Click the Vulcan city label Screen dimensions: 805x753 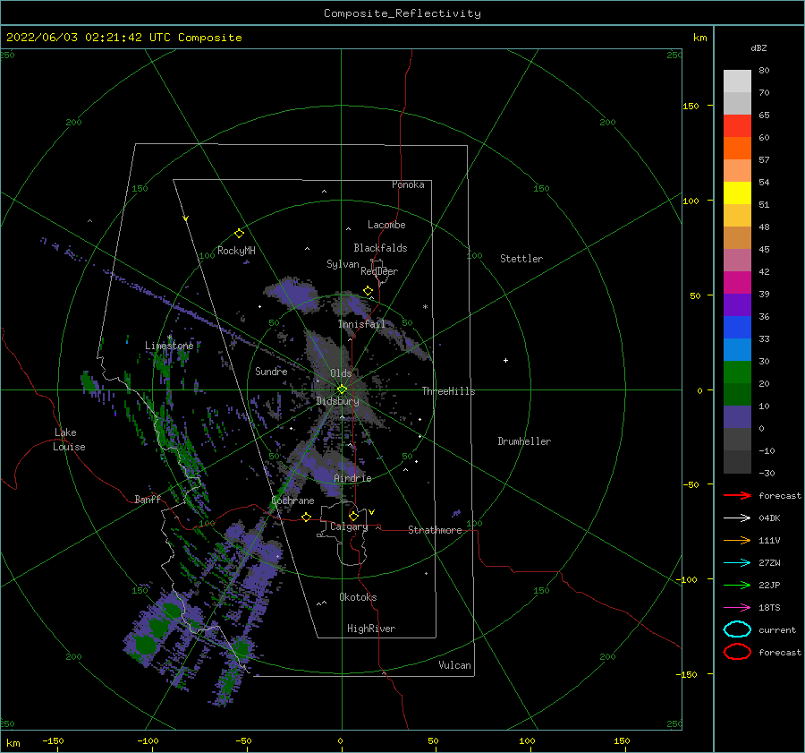pyautogui.click(x=454, y=665)
